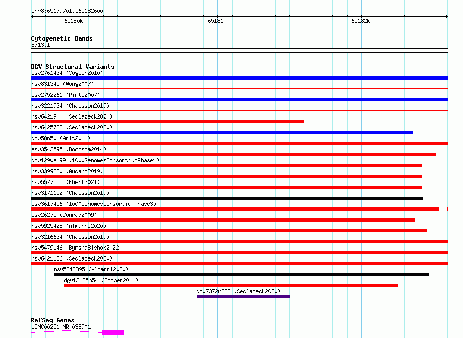Image resolution: width=463 pixels, height=338 pixels.
Task: Click the esv26275 (Conrad2009) label
Action: pyautogui.click(x=64, y=215)
